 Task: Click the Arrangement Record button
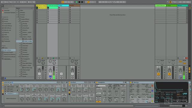point(82,2)
